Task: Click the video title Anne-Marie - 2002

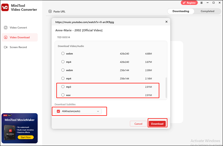Action: coord(79,30)
